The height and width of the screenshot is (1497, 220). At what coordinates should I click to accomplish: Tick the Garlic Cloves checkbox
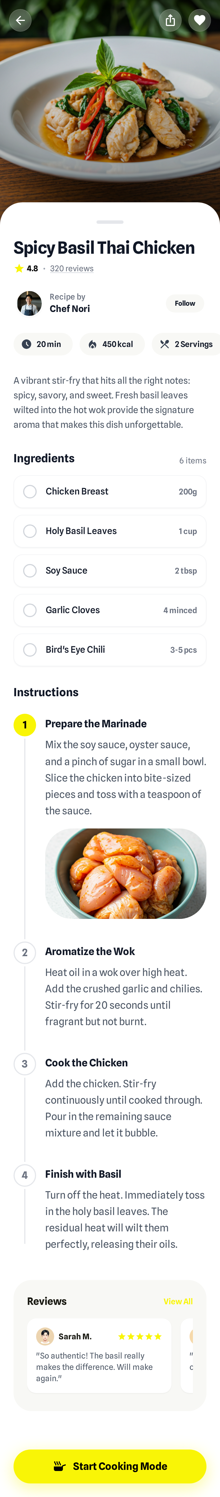pyautogui.click(x=30, y=610)
